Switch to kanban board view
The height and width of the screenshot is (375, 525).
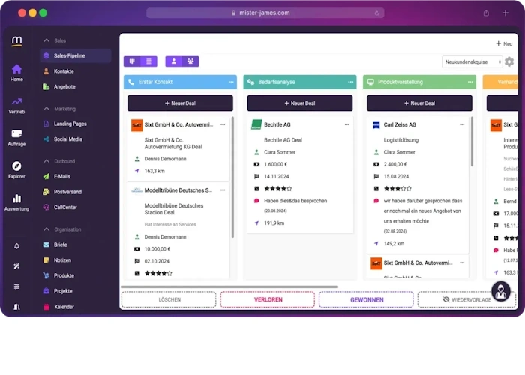(x=132, y=61)
